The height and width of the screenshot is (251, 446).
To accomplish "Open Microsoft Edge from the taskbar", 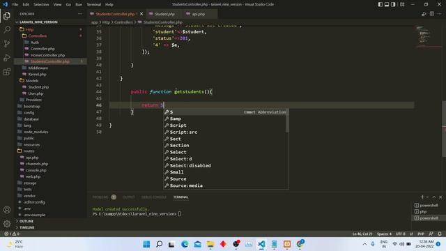I will pos(185,244).
